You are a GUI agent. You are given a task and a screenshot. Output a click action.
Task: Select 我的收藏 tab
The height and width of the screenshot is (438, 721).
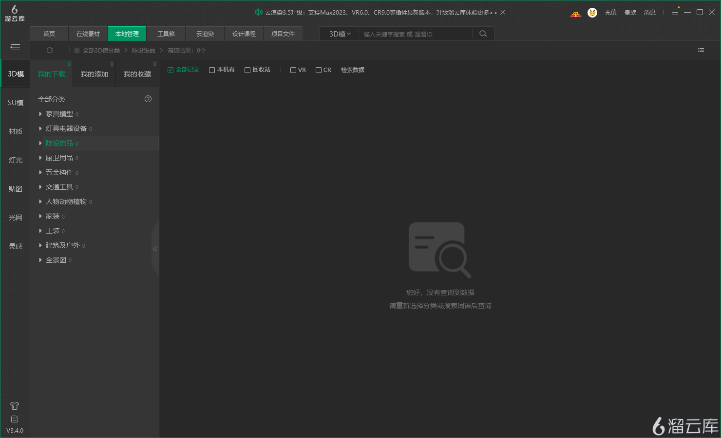coord(137,74)
